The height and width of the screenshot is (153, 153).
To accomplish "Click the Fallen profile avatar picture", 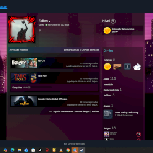I will tap(22, 29).
